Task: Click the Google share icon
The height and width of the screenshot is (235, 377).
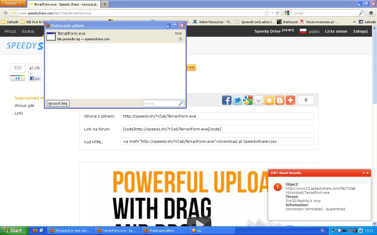Action: pyautogui.click(x=248, y=100)
